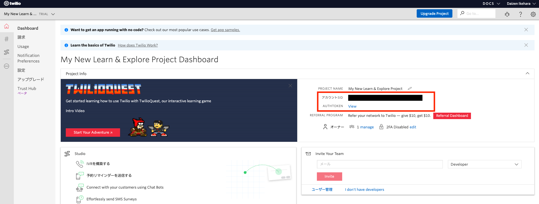This screenshot has height=204, width=539.
Task: Click the info icon on the app samples banner
Action: click(x=66, y=30)
